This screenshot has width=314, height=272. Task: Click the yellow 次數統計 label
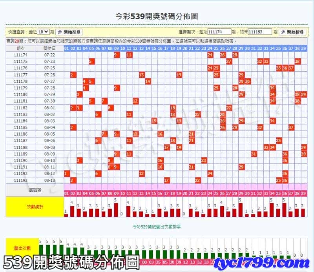(x=35, y=207)
